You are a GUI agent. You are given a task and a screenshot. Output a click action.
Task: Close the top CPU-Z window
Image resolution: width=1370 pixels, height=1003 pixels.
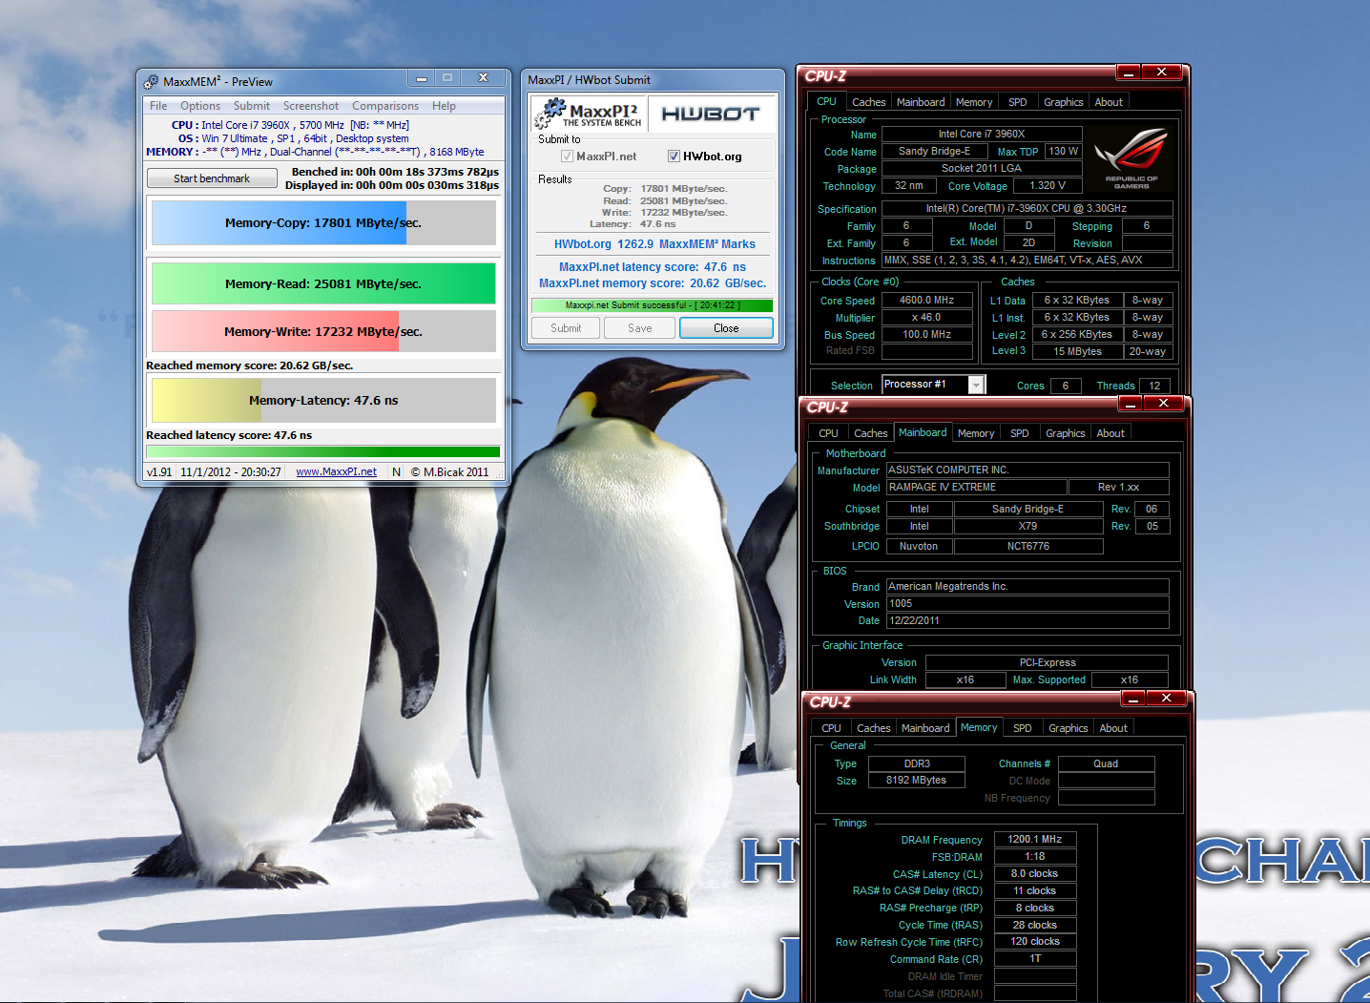(x=1161, y=73)
